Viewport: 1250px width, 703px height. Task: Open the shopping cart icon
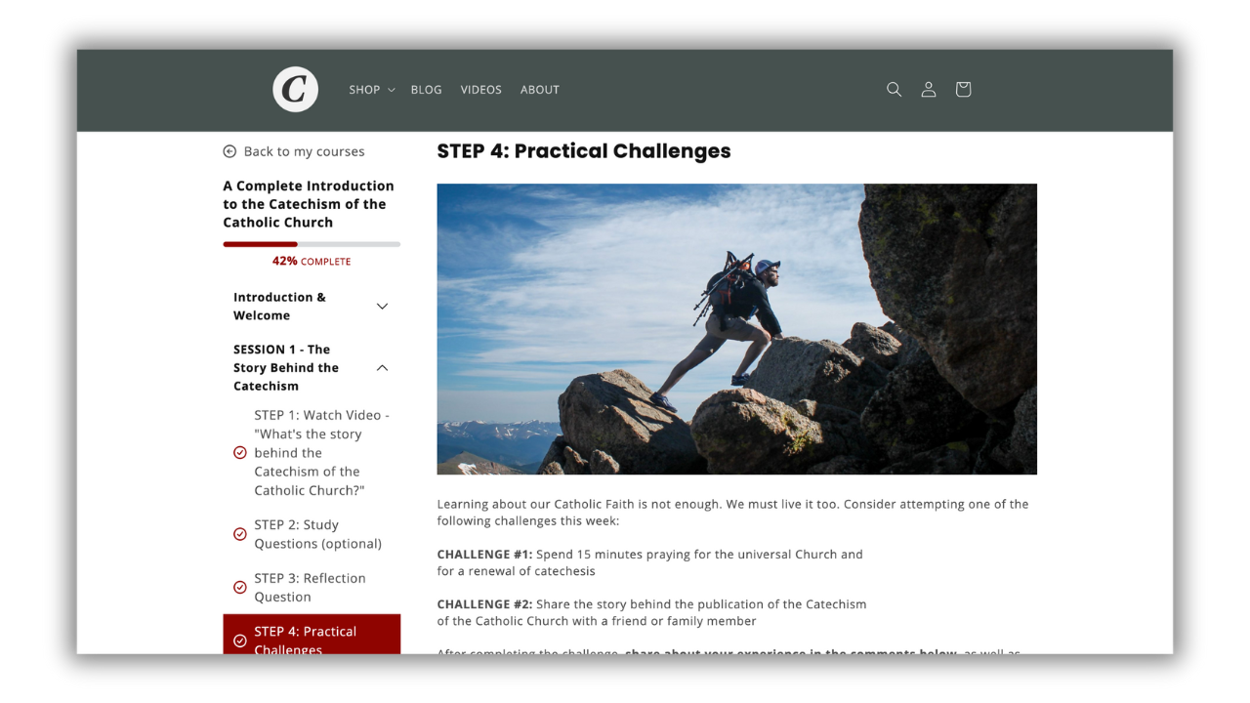(x=963, y=89)
